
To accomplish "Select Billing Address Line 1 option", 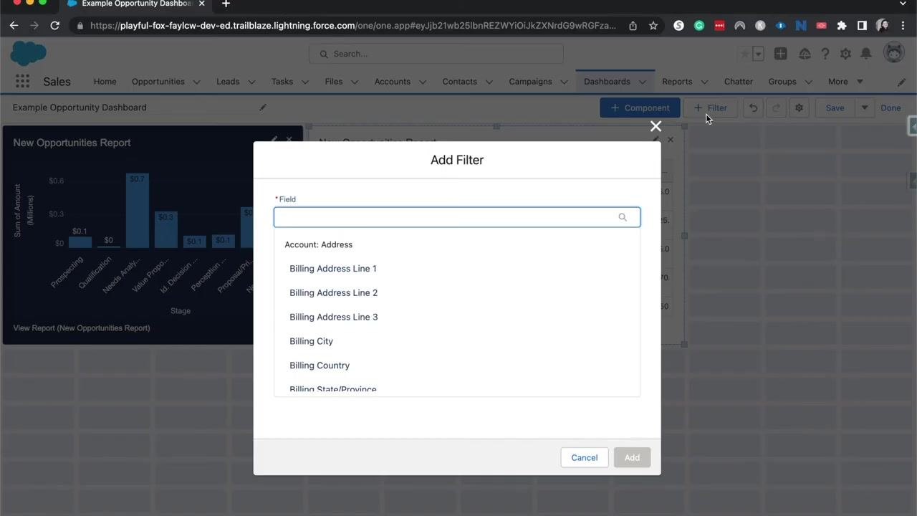I will 457,269.
